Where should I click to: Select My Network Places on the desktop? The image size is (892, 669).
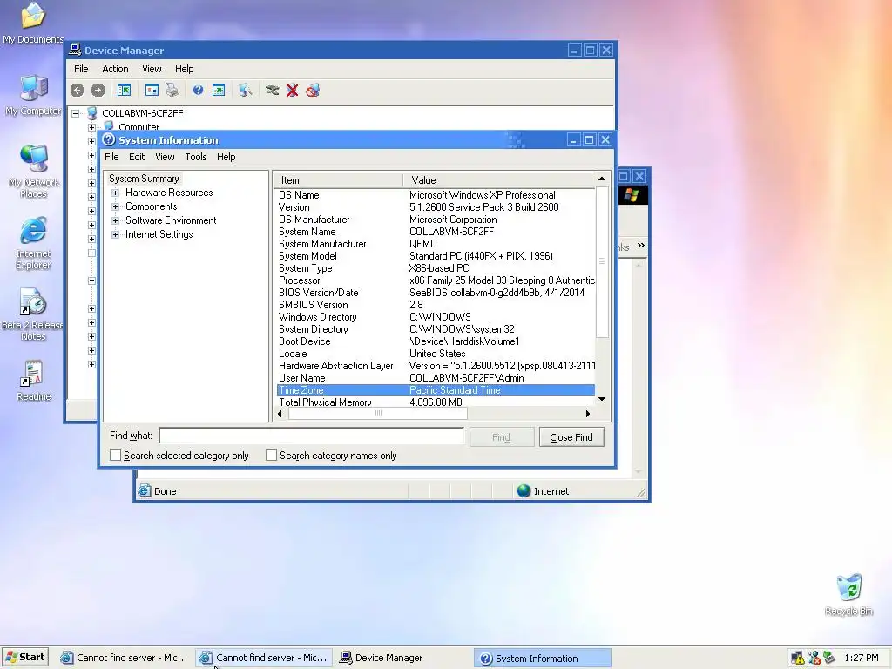point(33,171)
